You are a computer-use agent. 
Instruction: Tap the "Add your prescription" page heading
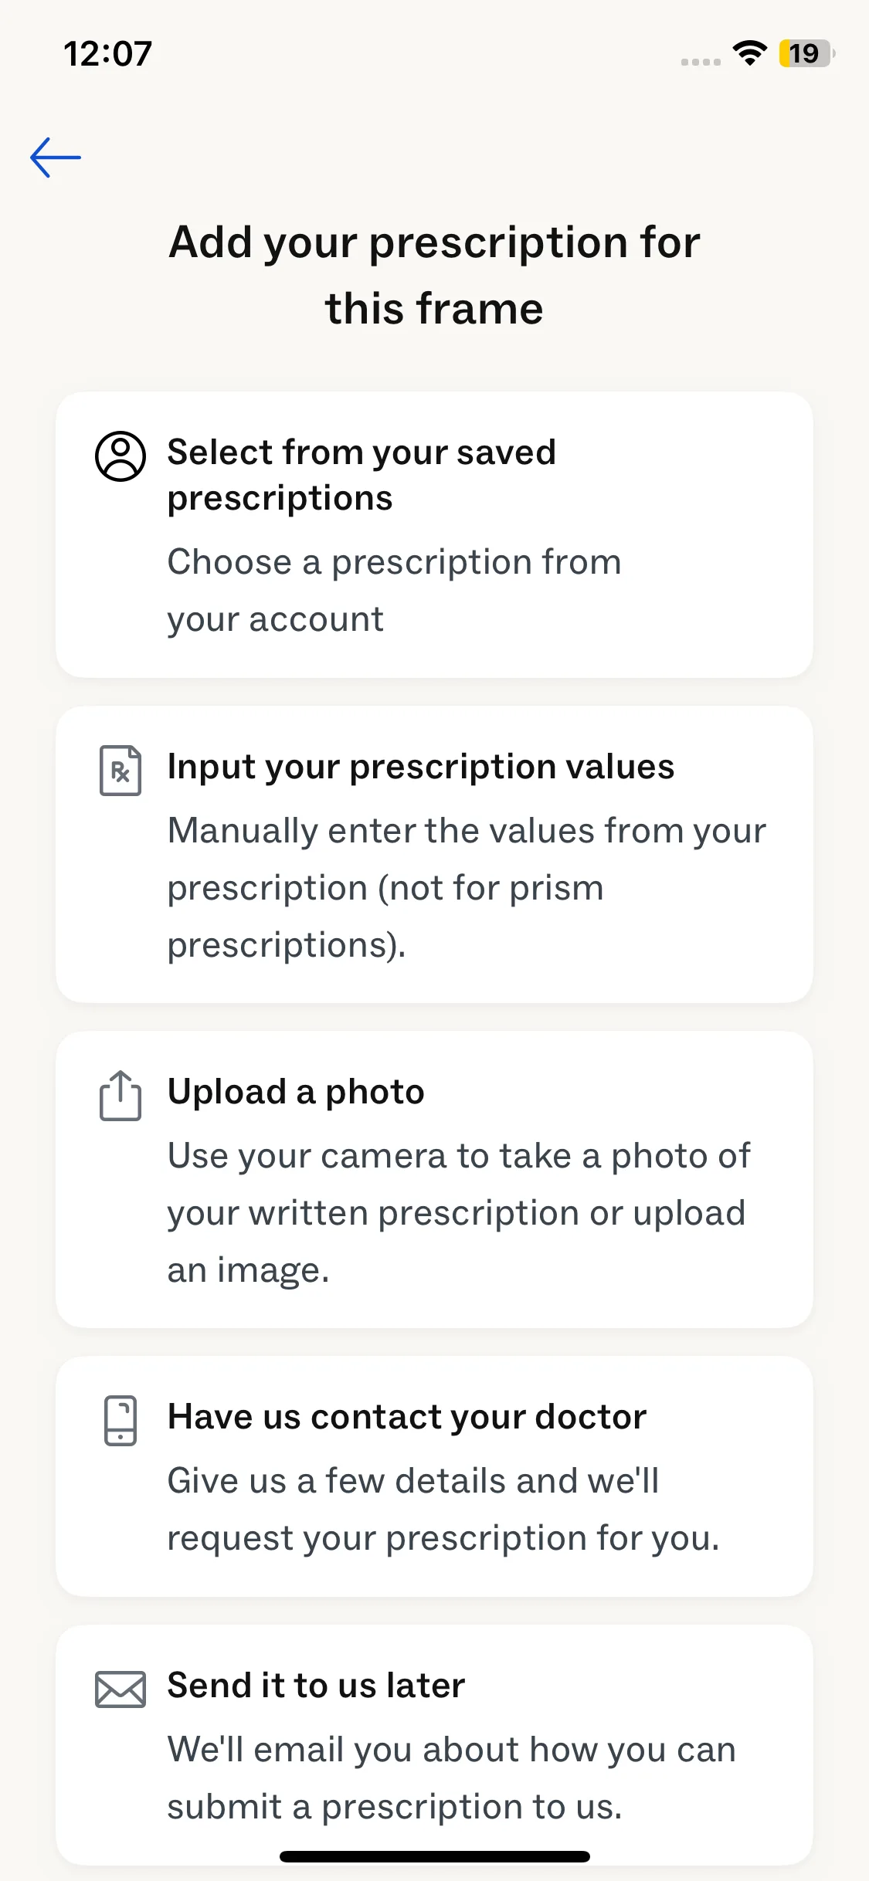[434, 275]
